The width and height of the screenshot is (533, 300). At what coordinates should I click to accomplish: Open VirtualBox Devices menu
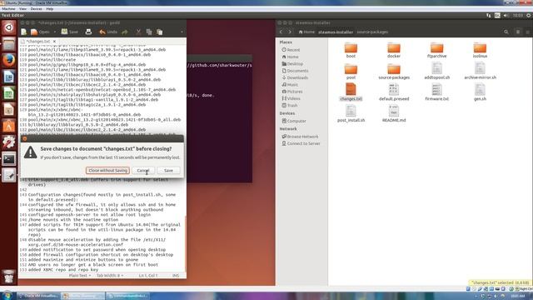tap(36, 9)
